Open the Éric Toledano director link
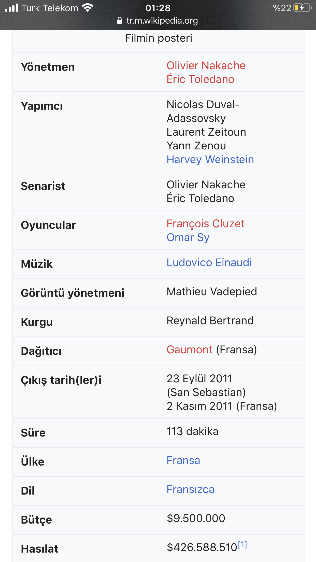Image resolution: width=316 pixels, height=562 pixels. pyautogui.click(x=200, y=79)
